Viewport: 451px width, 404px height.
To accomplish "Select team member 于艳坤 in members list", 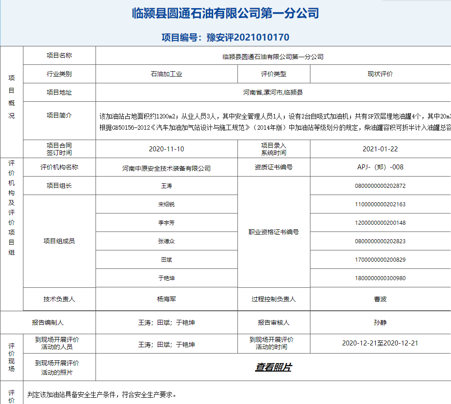I will point(167,278).
